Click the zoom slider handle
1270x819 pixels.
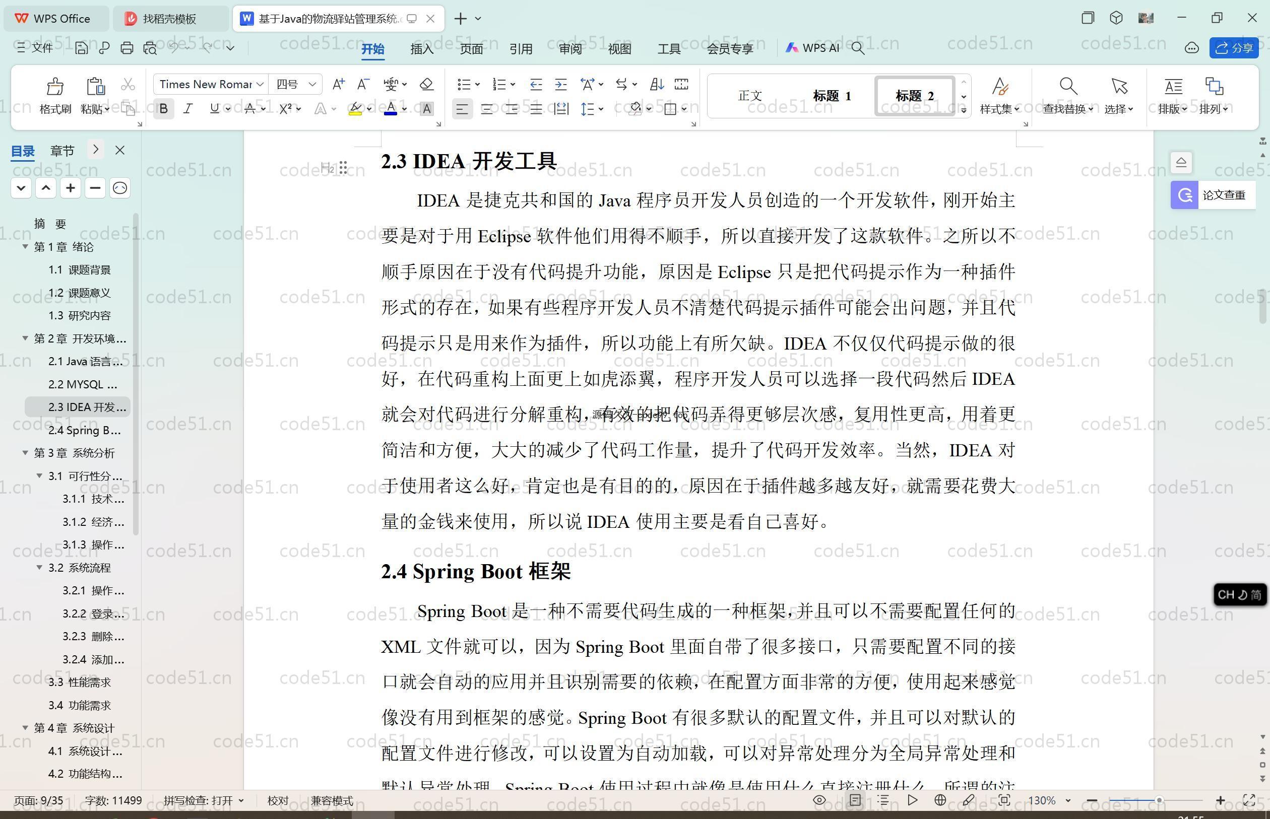tap(1159, 800)
